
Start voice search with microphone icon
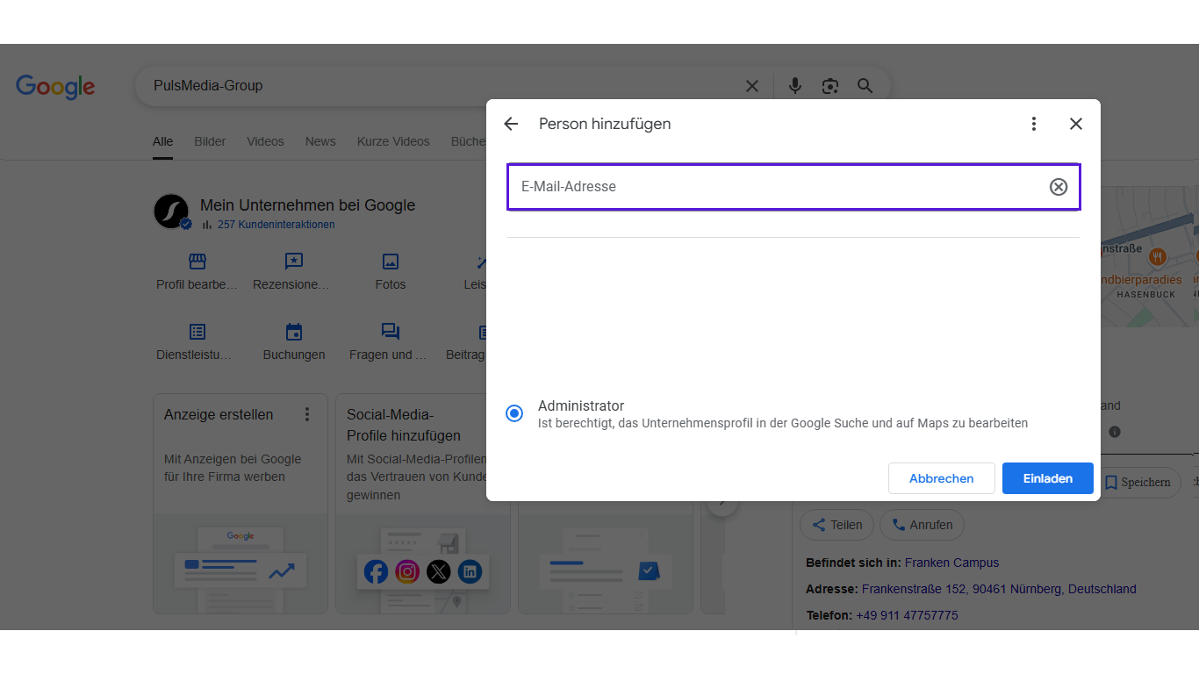click(x=795, y=86)
